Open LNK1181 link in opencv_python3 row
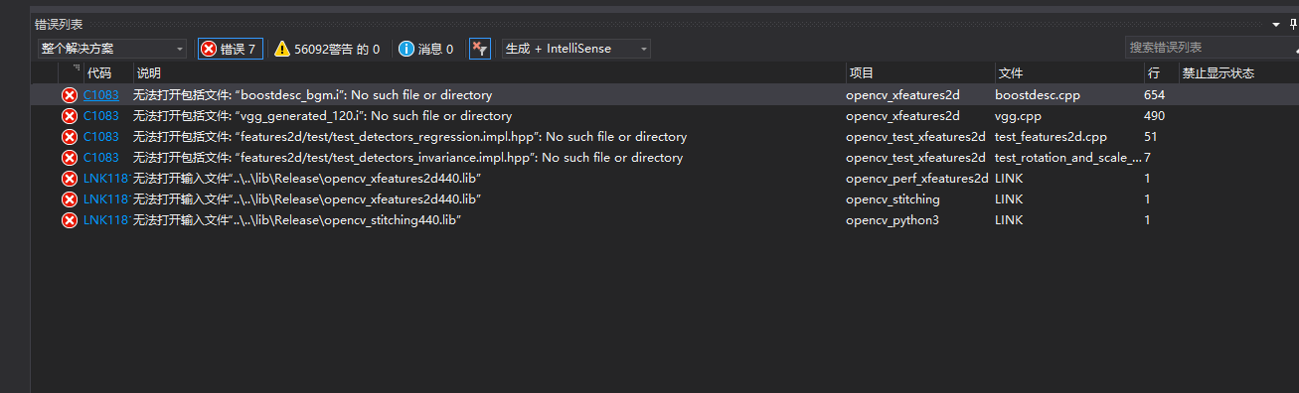This screenshot has height=393, width=1299. coord(106,220)
